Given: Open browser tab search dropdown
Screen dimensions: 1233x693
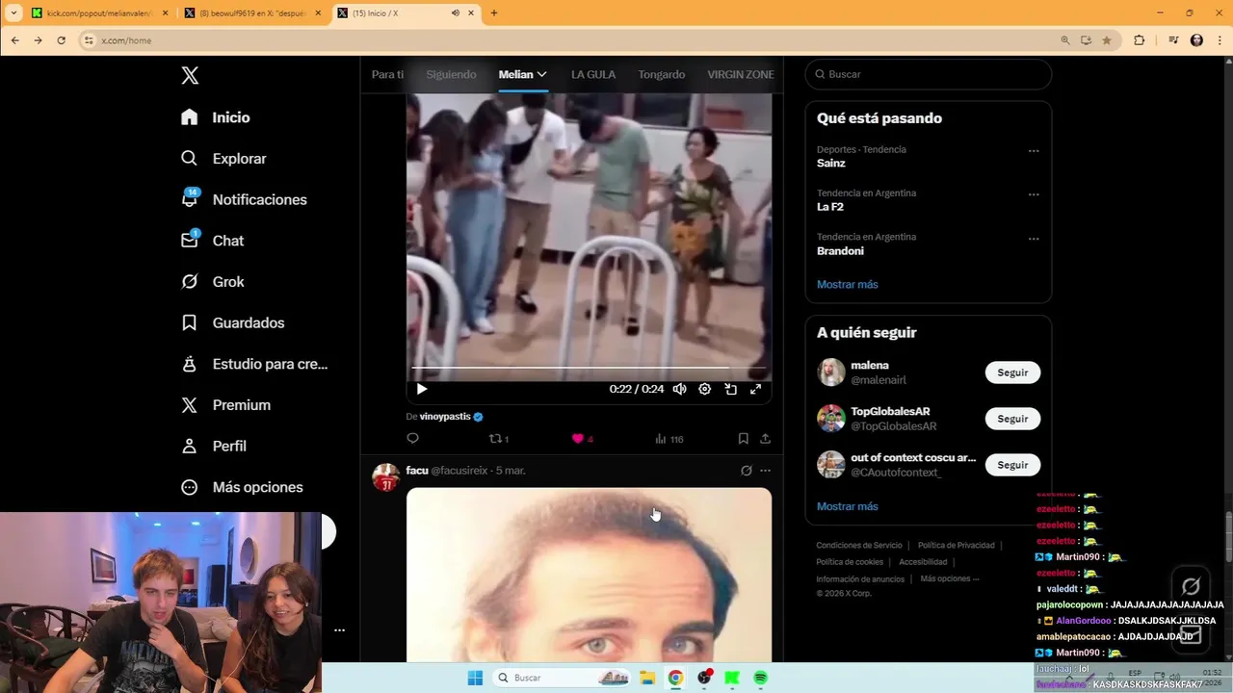Looking at the screenshot, I should coord(13,13).
